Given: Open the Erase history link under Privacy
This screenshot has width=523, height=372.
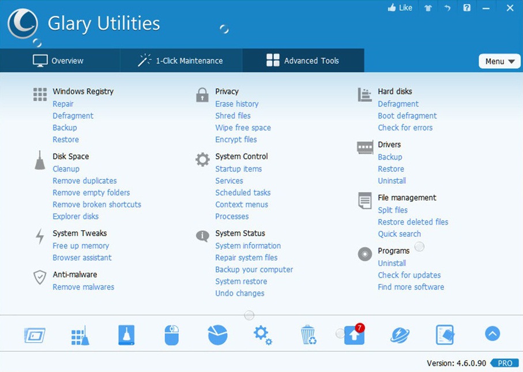Looking at the screenshot, I should 237,104.
